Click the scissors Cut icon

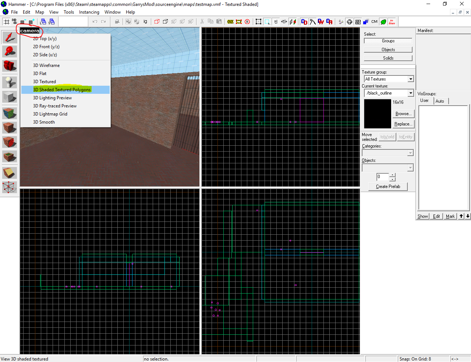[x=202, y=22]
